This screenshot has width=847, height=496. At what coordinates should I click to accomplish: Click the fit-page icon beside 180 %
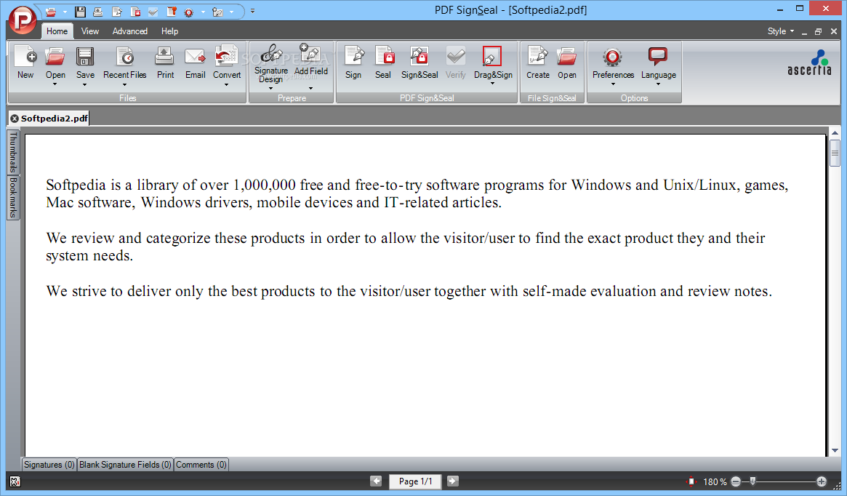pyautogui.click(x=691, y=481)
